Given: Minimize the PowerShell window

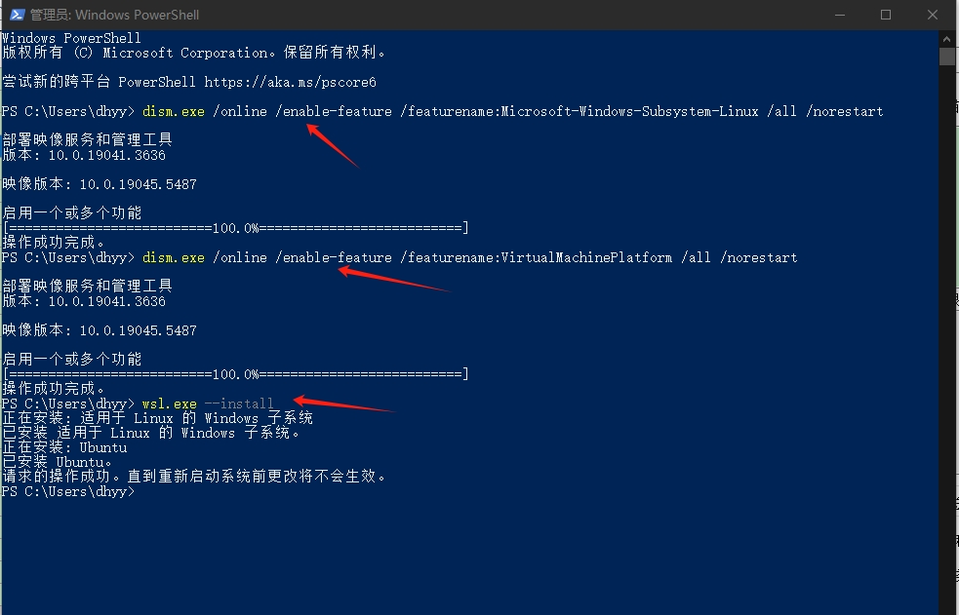Looking at the screenshot, I should coord(840,15).
